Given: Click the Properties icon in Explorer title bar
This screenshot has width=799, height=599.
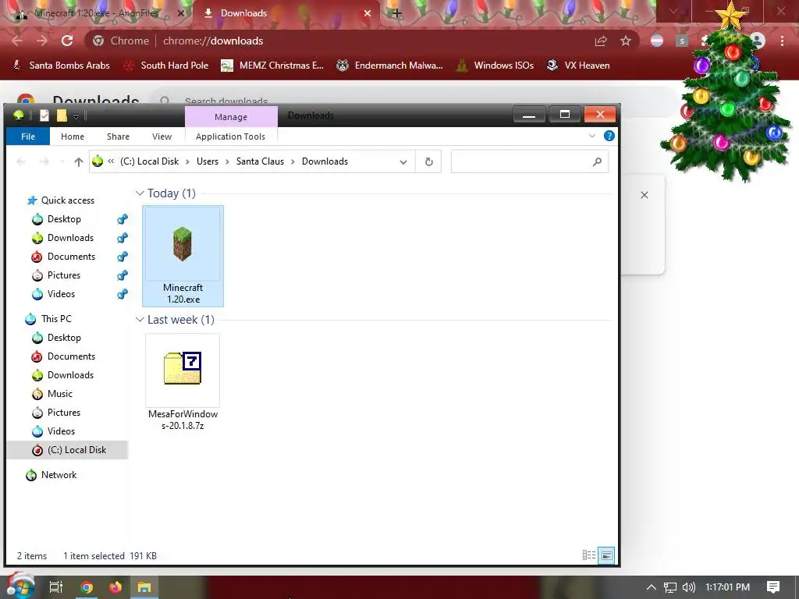Looking at the screenshot, I should pyautogui.click(x=44, y=115).
